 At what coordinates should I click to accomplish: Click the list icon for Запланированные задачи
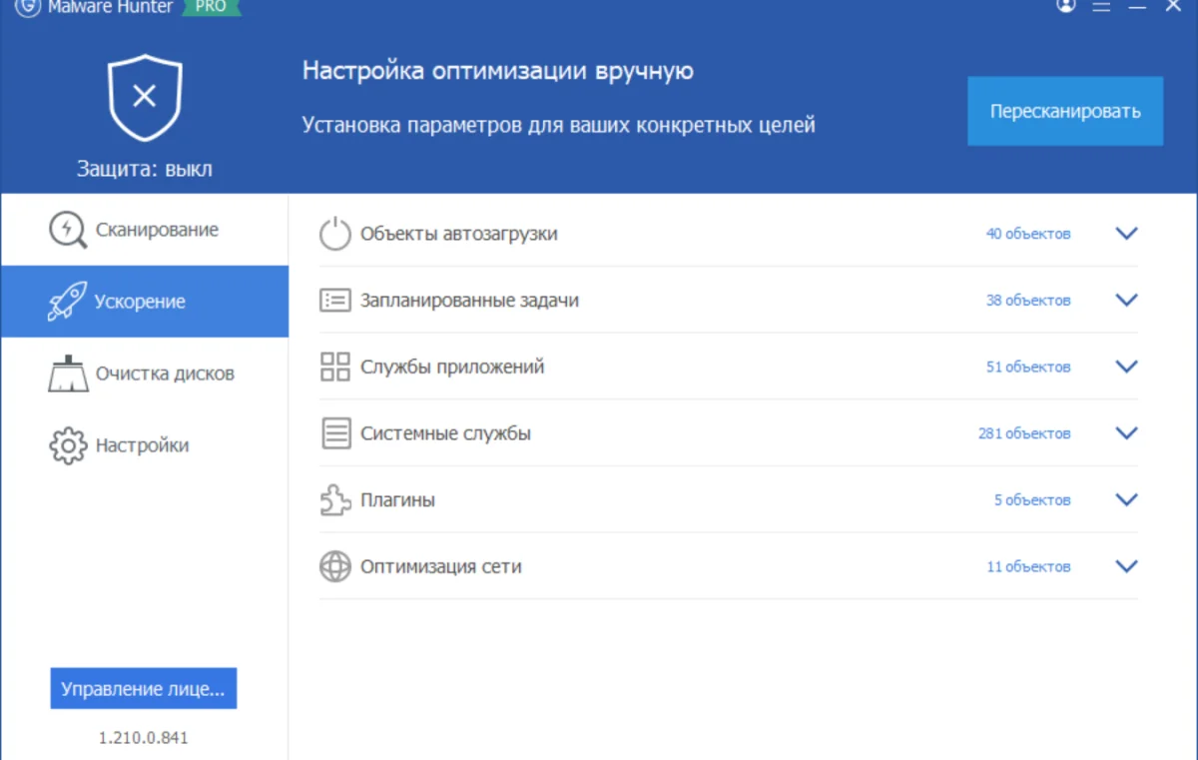coord(334,301)
